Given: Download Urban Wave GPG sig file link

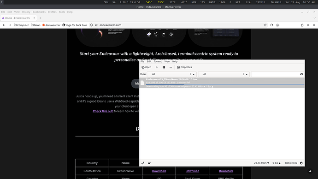Looking at the screenshot, I should [226, 171].
